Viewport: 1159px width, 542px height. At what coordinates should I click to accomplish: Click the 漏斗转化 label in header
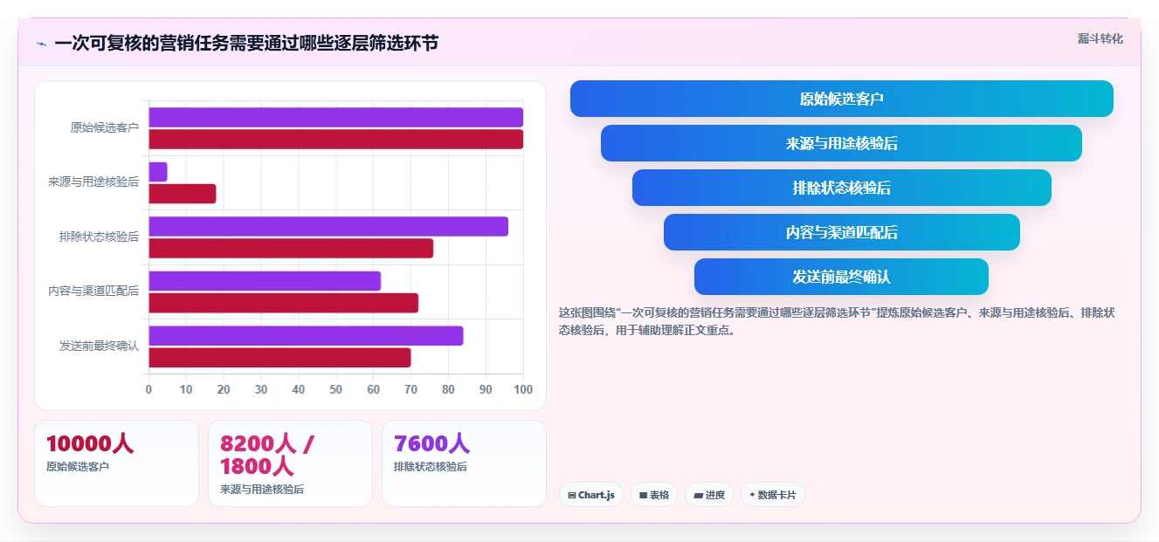pos(1100,38)
